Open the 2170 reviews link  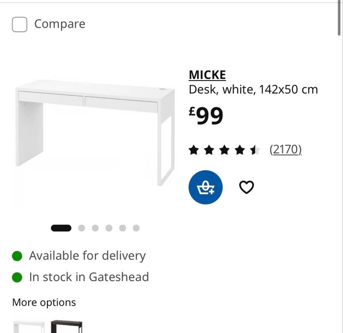[286, 150]
